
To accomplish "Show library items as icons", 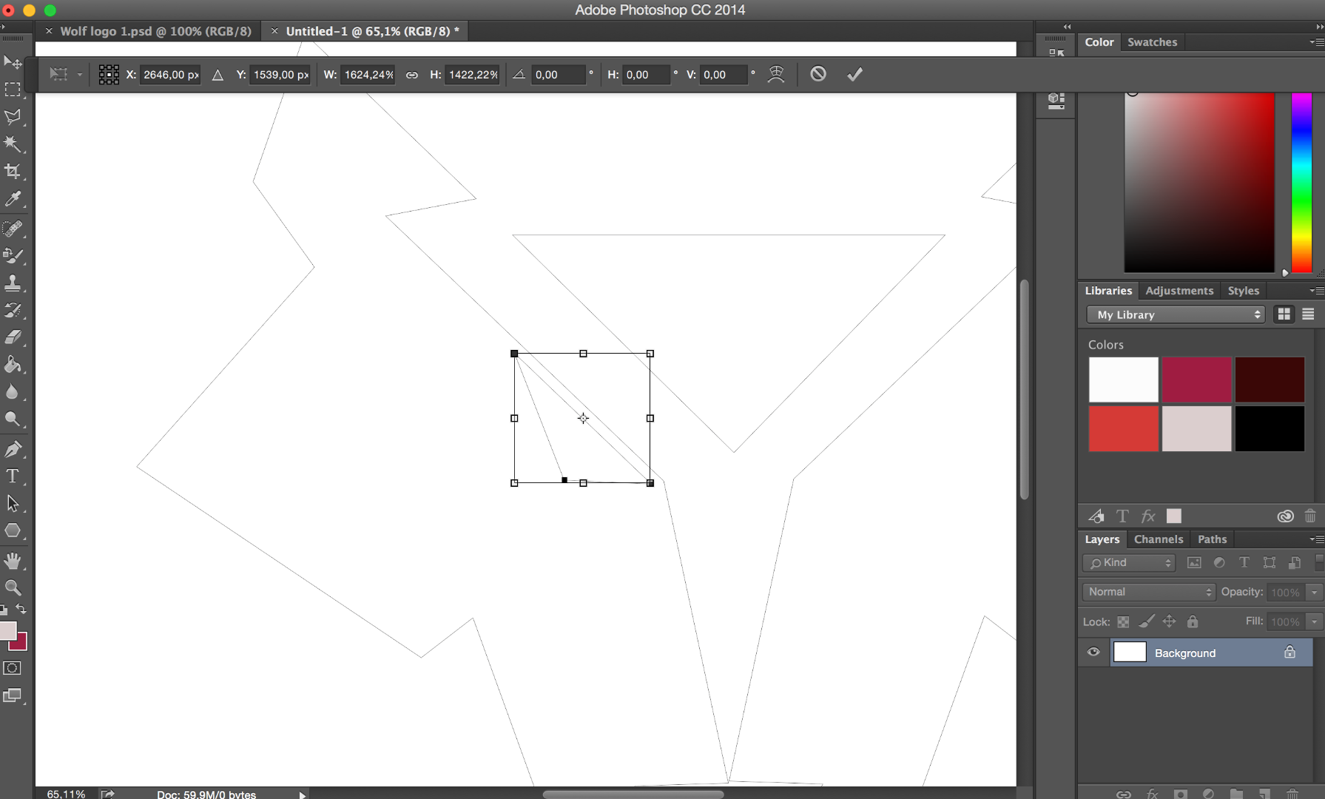I will [1284, 314].
